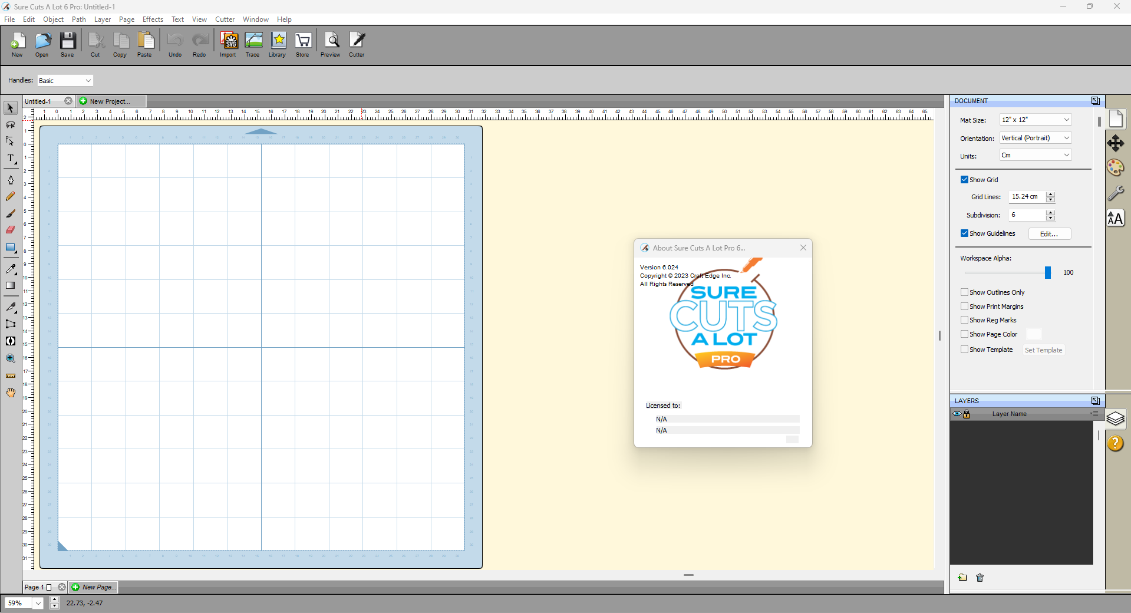Open the Layers panel options menu
1131x613 pixels.
1094,414
